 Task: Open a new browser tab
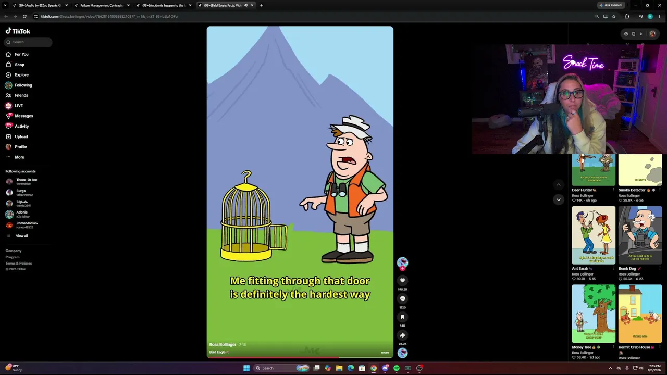(x=262, y=5)
